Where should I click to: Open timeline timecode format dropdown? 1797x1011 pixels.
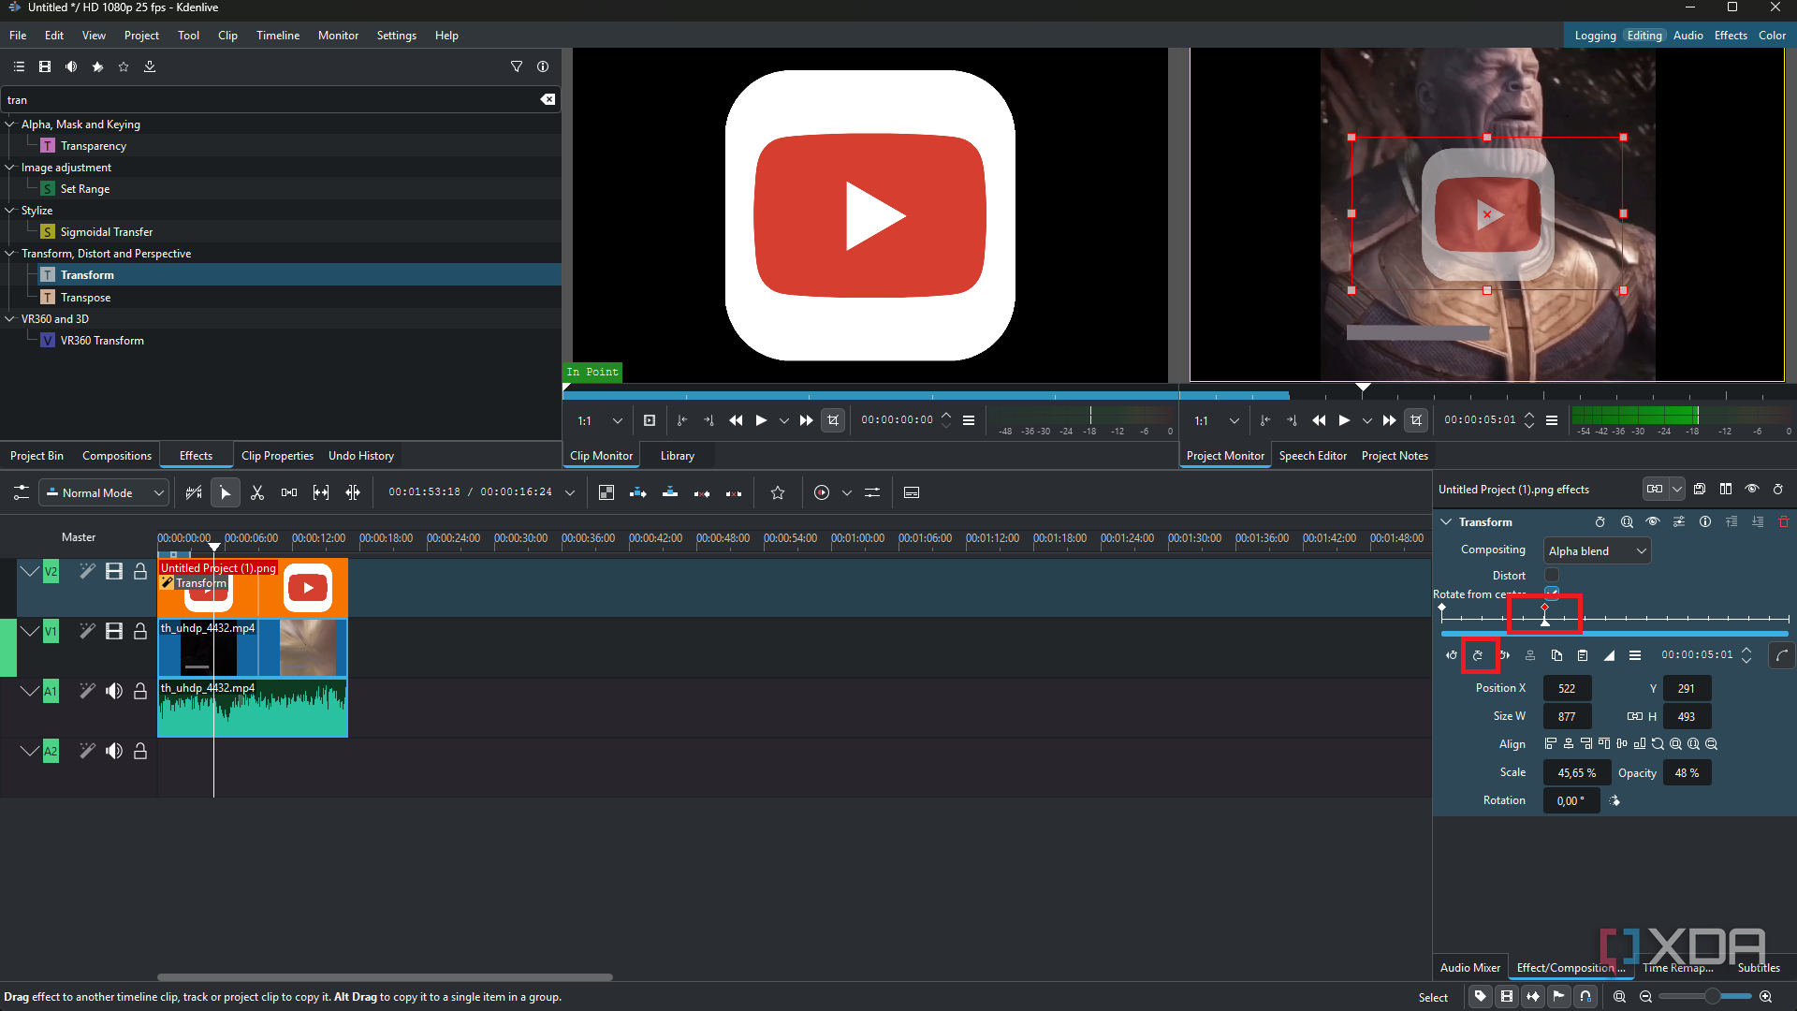[x=570, y=492]
